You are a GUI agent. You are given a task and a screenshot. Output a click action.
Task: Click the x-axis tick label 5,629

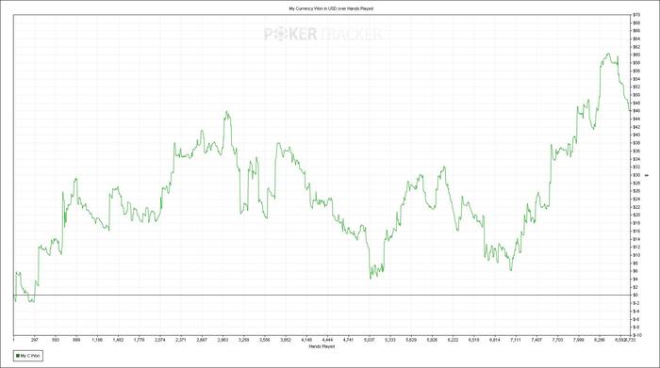point(411,340)
